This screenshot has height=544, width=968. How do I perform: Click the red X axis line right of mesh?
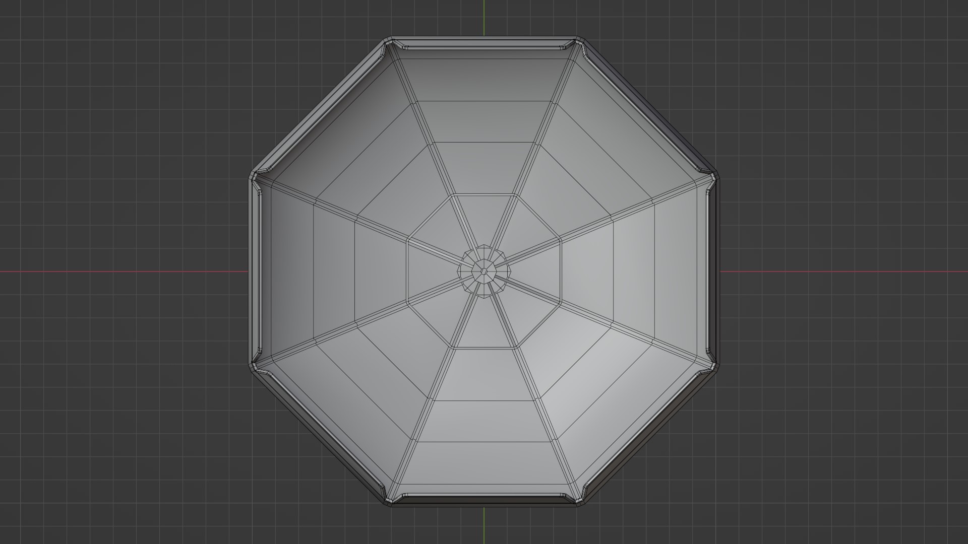click(x=842, y=271)
